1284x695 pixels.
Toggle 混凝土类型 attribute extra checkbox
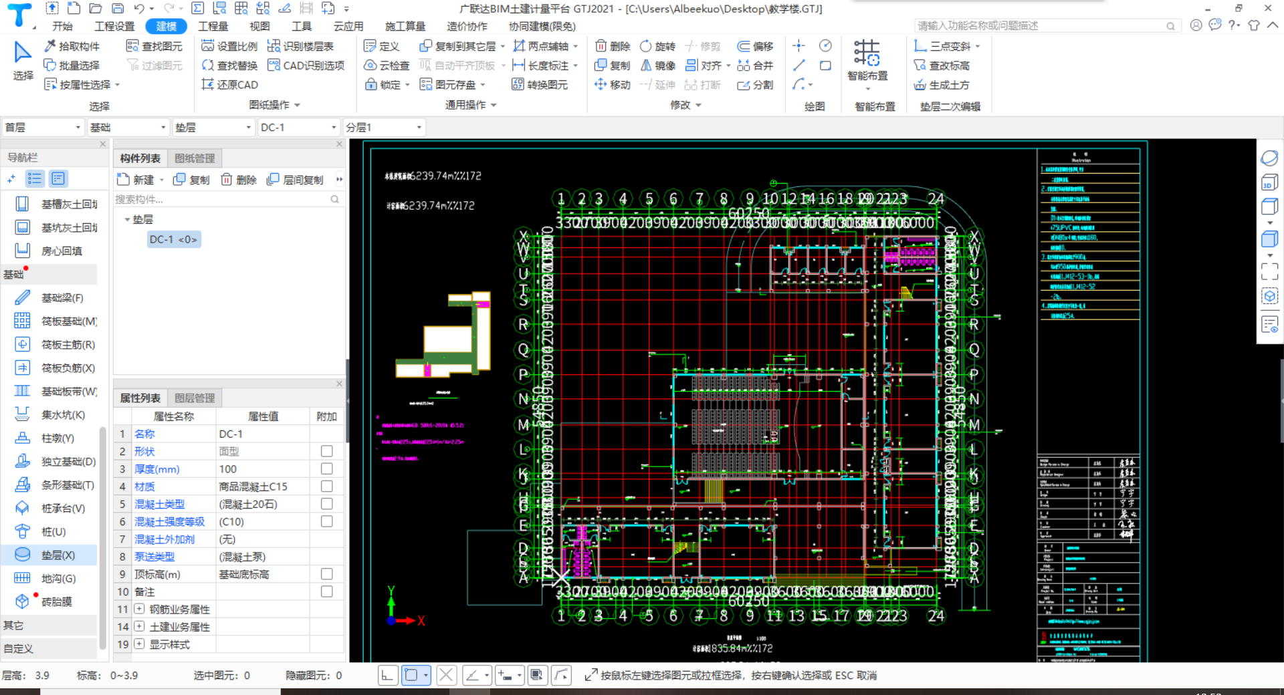tap(326, 504)
